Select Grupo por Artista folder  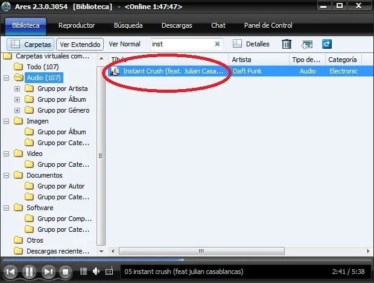(63, 89)
